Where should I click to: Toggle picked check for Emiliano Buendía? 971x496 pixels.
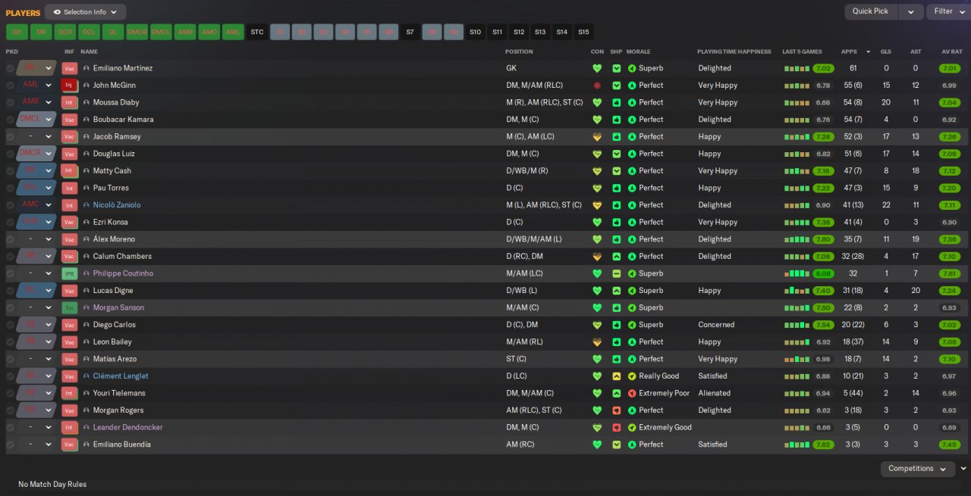10,445
